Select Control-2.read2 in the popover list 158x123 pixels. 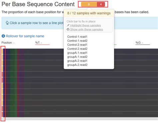point(77,49)
